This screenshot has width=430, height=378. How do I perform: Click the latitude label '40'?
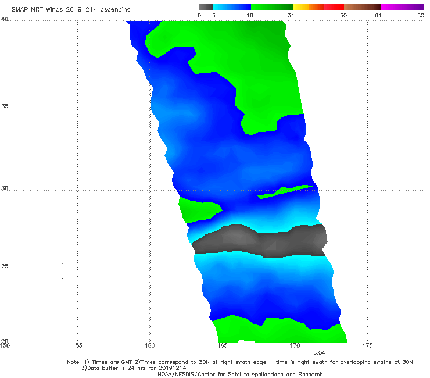[5, 19]
